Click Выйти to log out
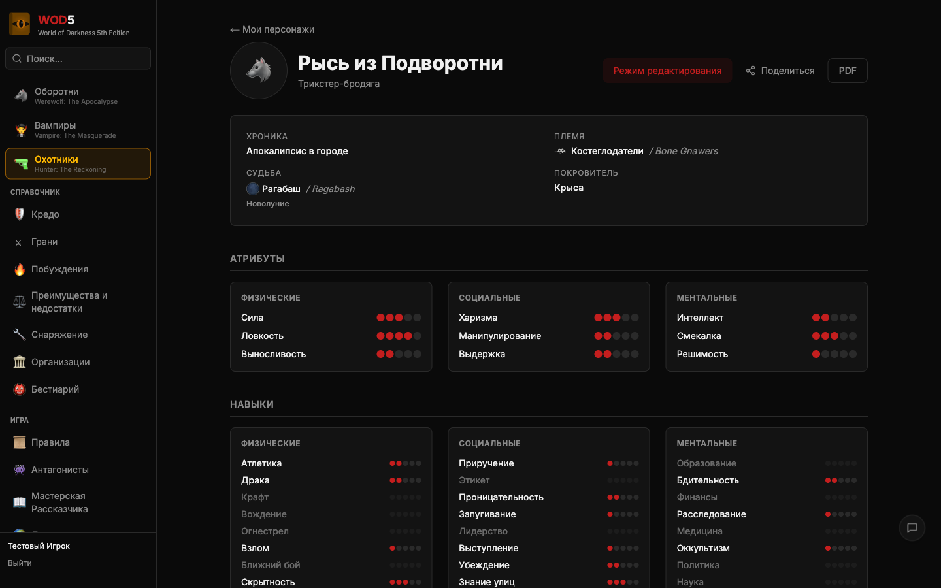 [20, 563]
